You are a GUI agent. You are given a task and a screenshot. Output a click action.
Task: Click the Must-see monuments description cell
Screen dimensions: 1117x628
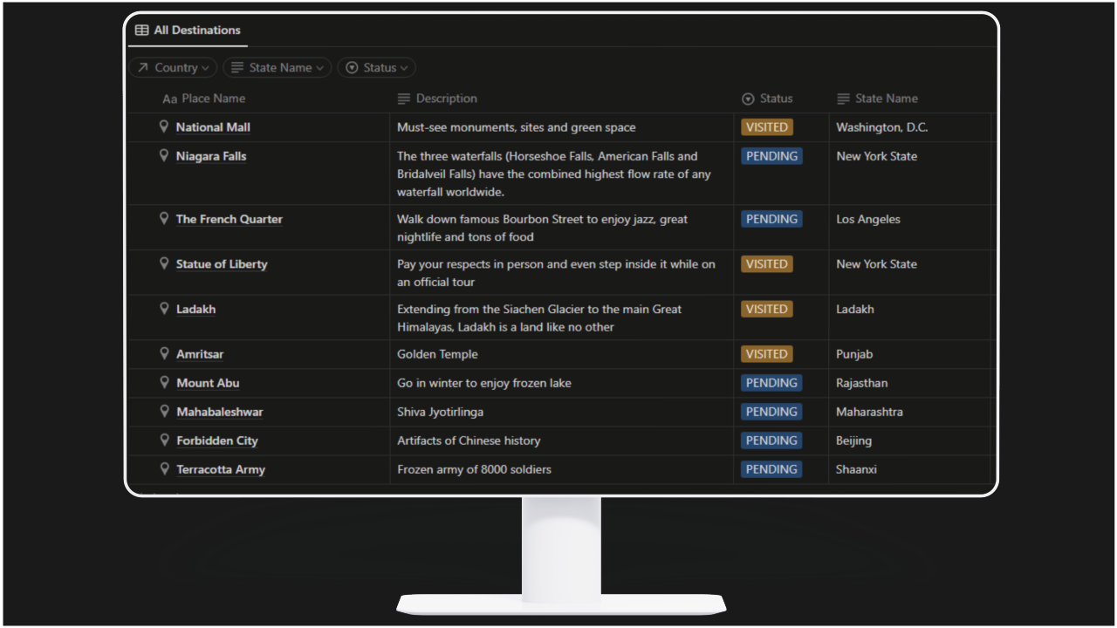[x=562, y=127]
